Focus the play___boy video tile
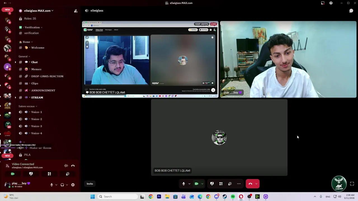The width and height of the screenshot is (358, 201). click(x=288, y=59)
